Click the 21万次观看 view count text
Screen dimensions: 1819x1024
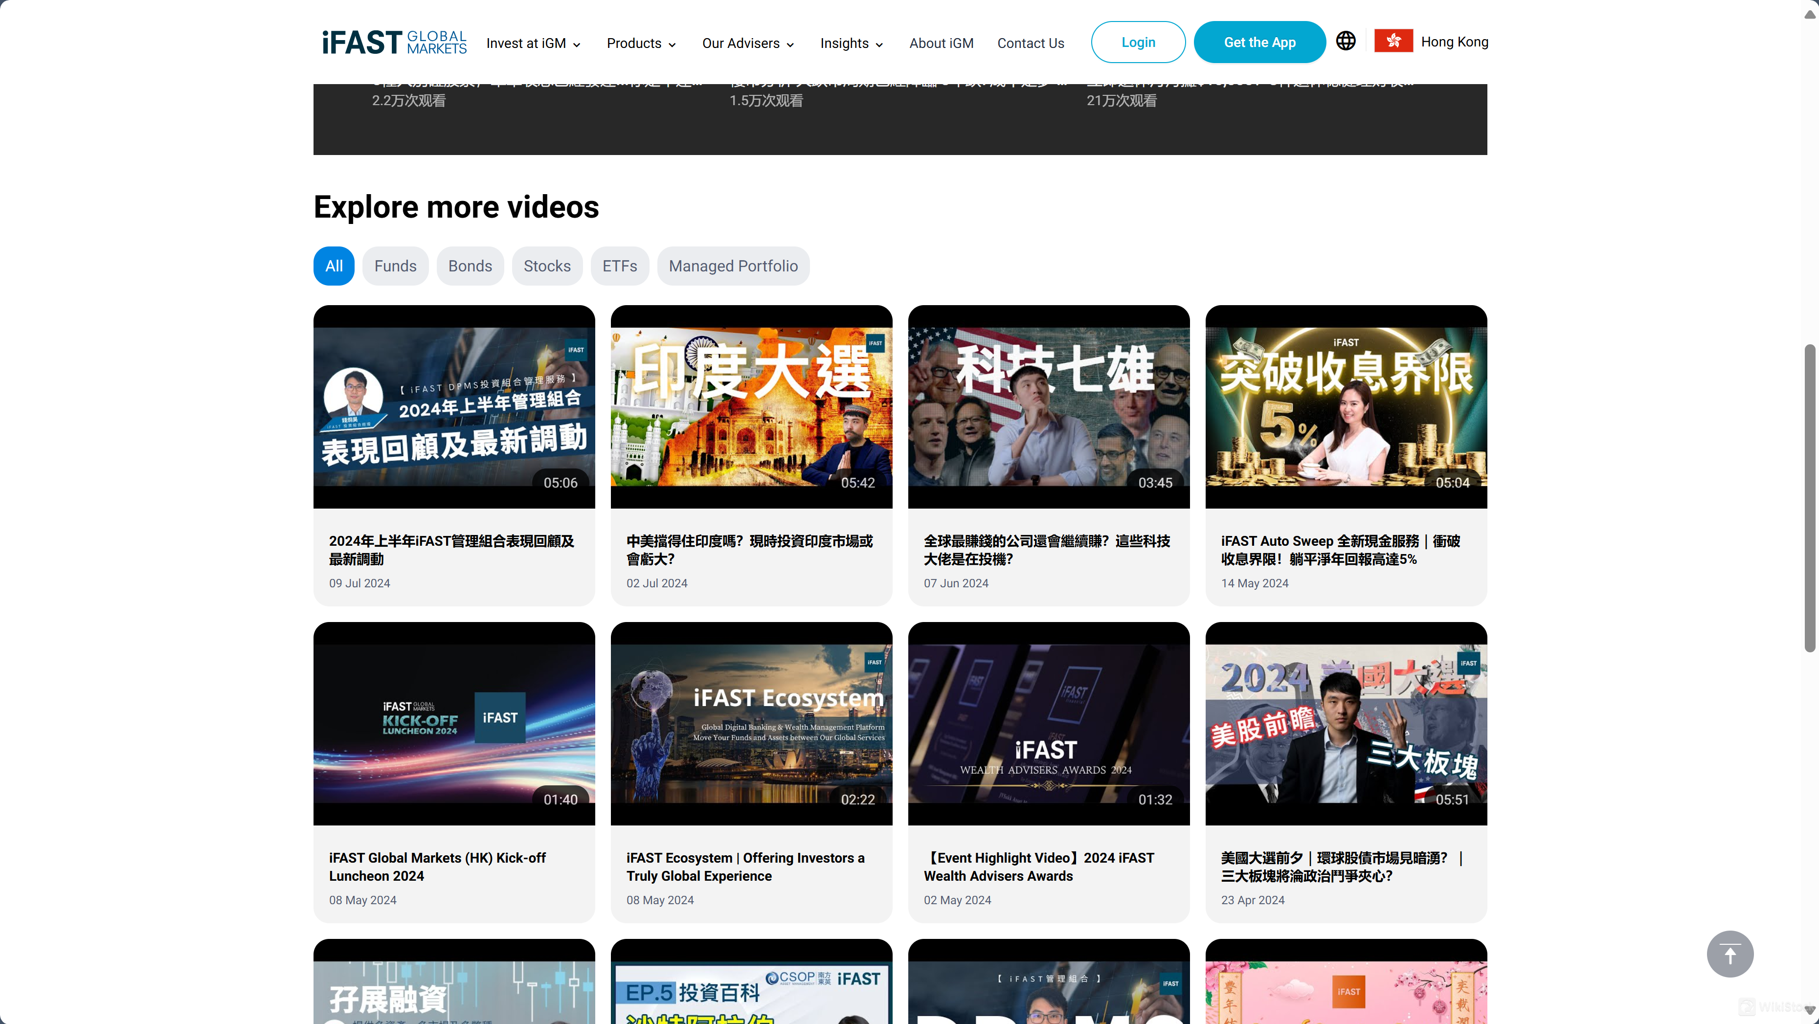tap(1122, 100)
